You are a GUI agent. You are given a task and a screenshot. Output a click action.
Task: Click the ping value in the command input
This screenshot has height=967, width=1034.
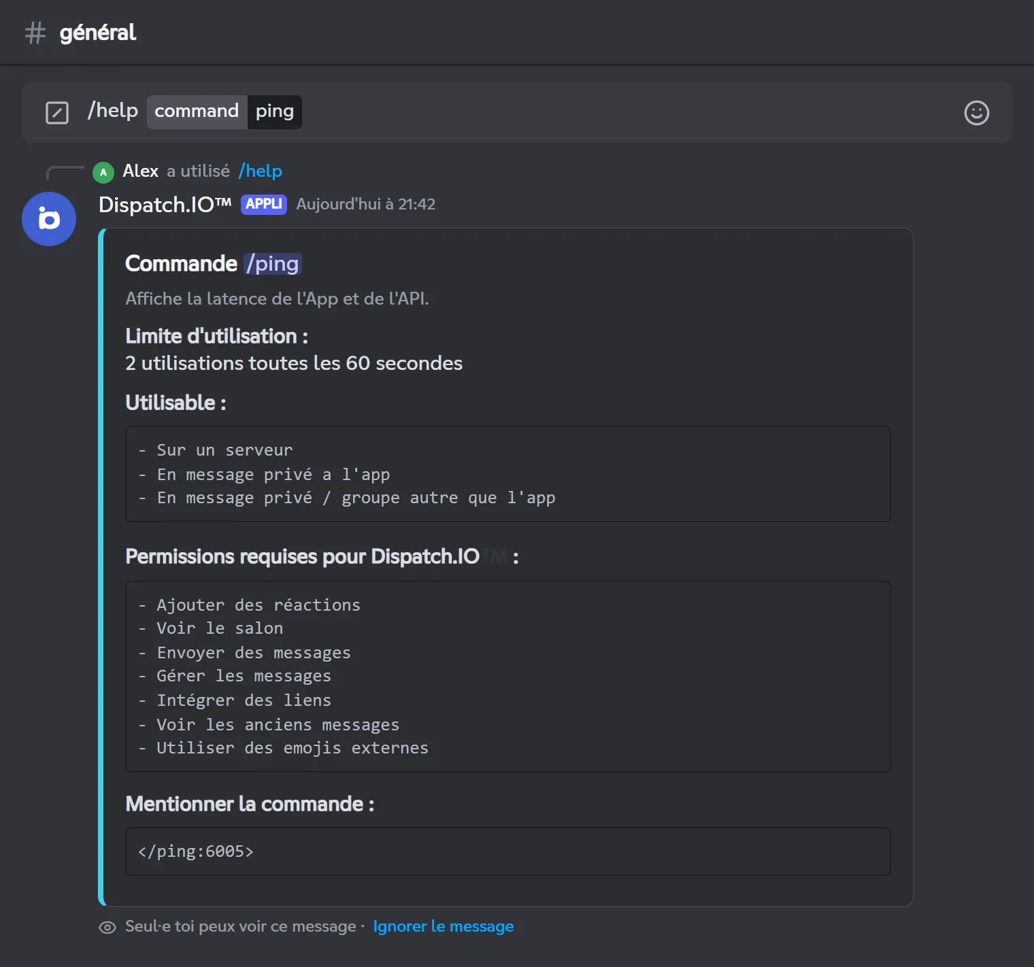click(x=275, y=112)
